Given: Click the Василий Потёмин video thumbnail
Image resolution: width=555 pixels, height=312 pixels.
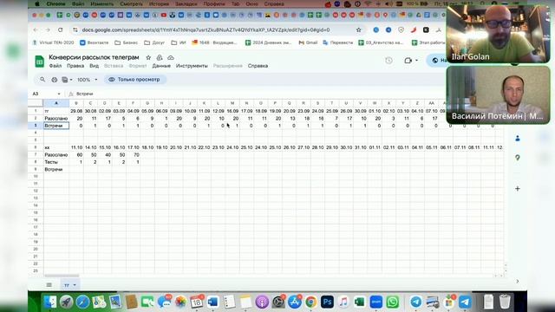Looking at the screenshot, I should point(498,94).
